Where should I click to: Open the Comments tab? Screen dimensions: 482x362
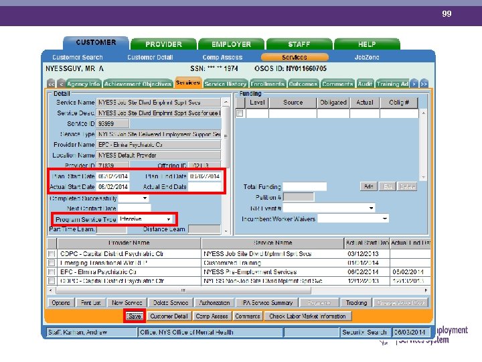tap(337, 84)
